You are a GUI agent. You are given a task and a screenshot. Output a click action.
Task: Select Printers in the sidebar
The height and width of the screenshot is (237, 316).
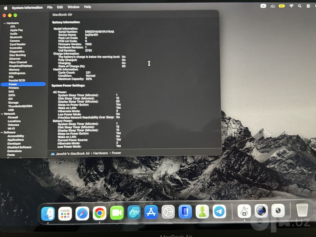click(14, 88)
